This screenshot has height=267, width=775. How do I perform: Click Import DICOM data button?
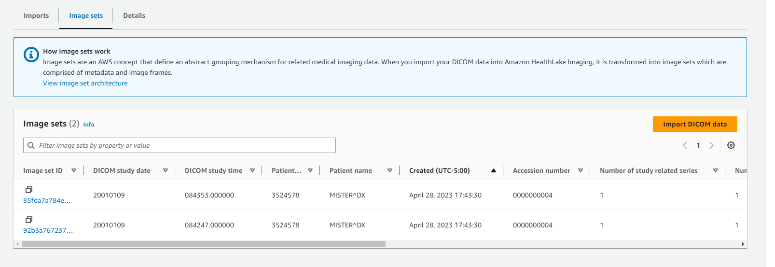(694, 124)
